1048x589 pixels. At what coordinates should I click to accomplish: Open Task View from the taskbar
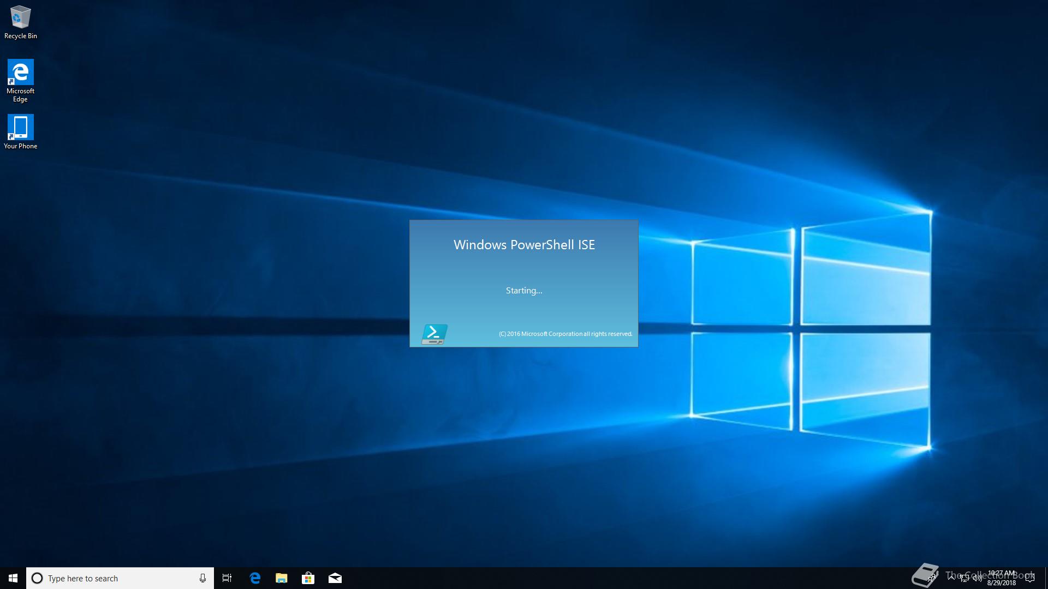227,578
